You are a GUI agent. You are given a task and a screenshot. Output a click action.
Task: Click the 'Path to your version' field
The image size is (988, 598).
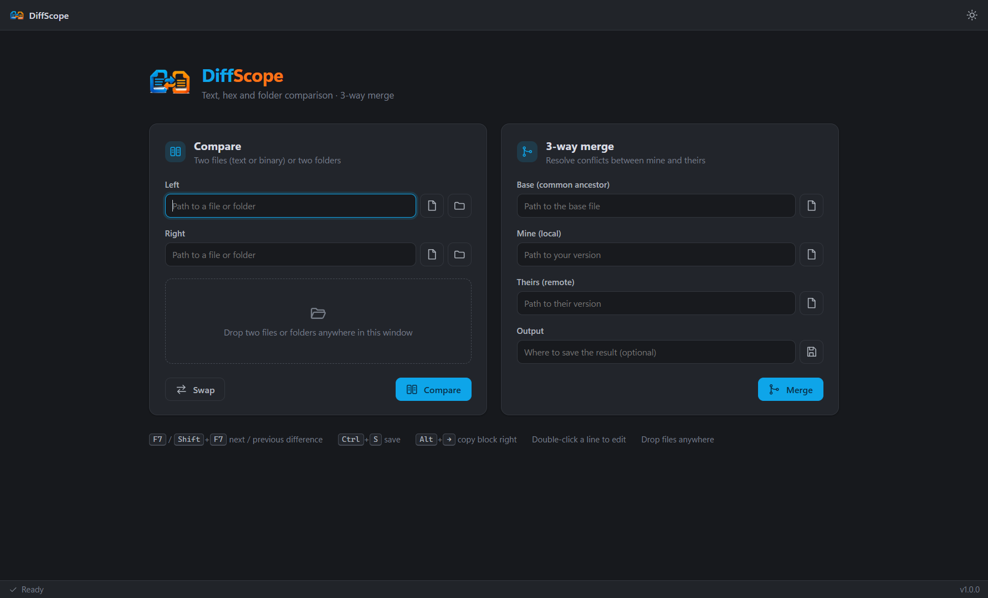(656, 255)
